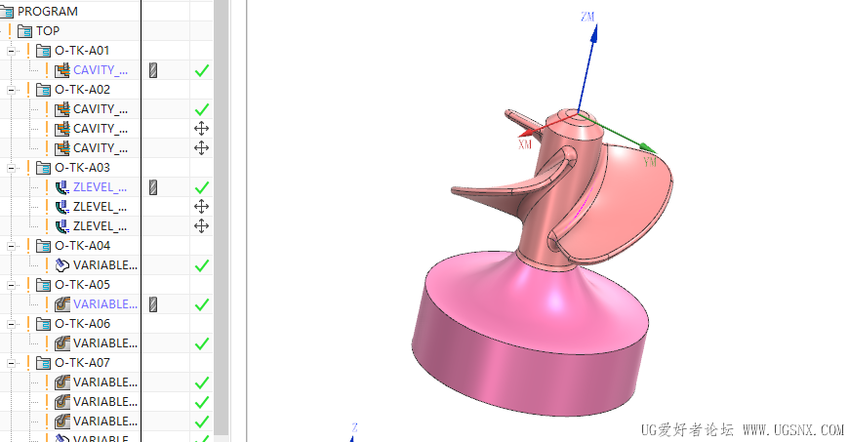
Task: Click the blue ZLEVEL operation icon under O-TK-A03
Action: click(x=62, y=187)
